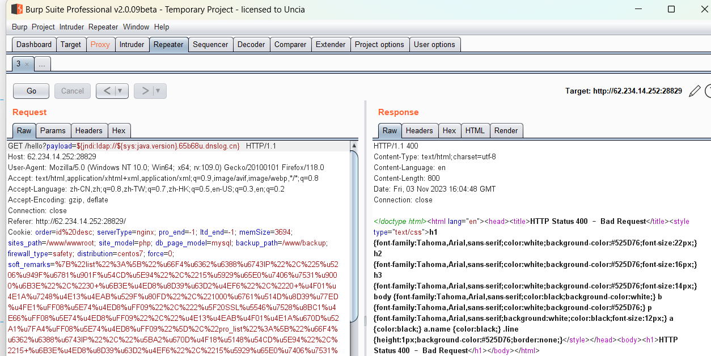Open the Response Render tab
Image resolution: width=711 pixels, height=356 pixels.
(x=506, y=130)
